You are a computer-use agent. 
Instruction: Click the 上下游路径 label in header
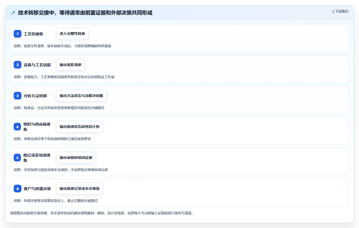[x=340, y=11]
